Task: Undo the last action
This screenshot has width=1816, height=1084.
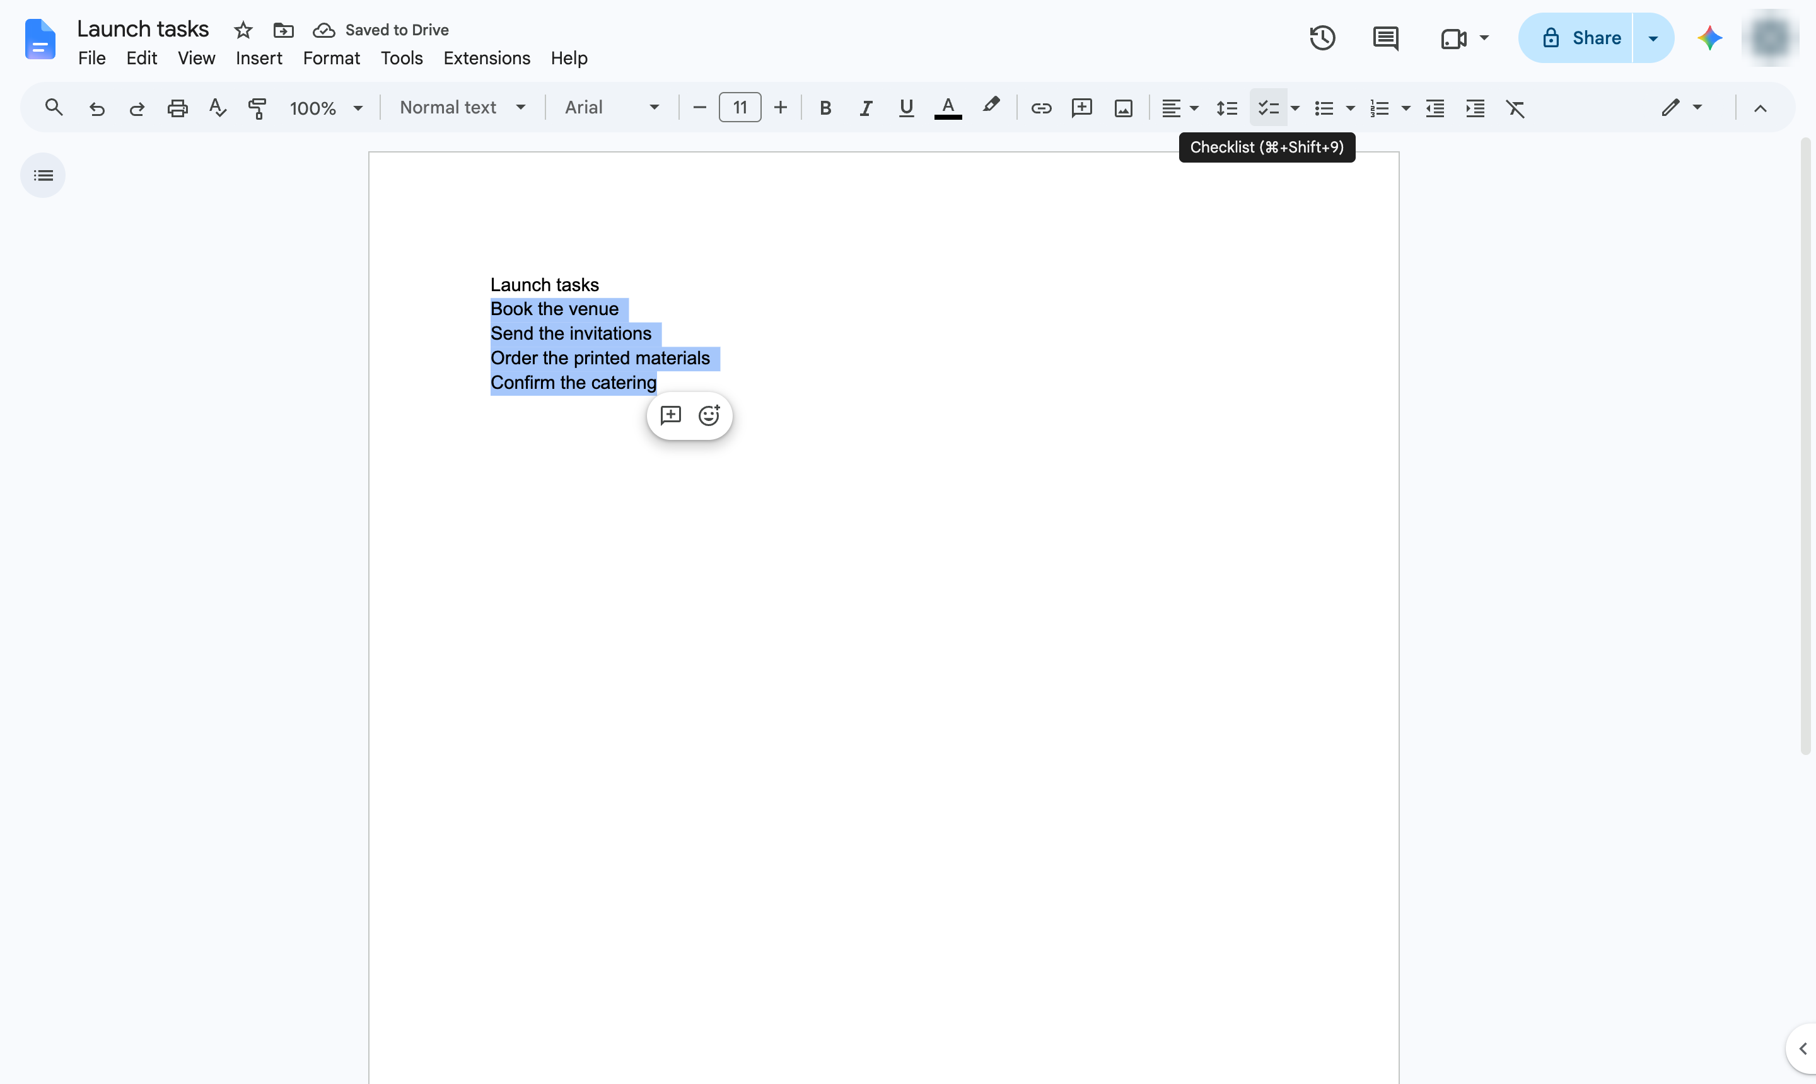Action: click(96, 108)
